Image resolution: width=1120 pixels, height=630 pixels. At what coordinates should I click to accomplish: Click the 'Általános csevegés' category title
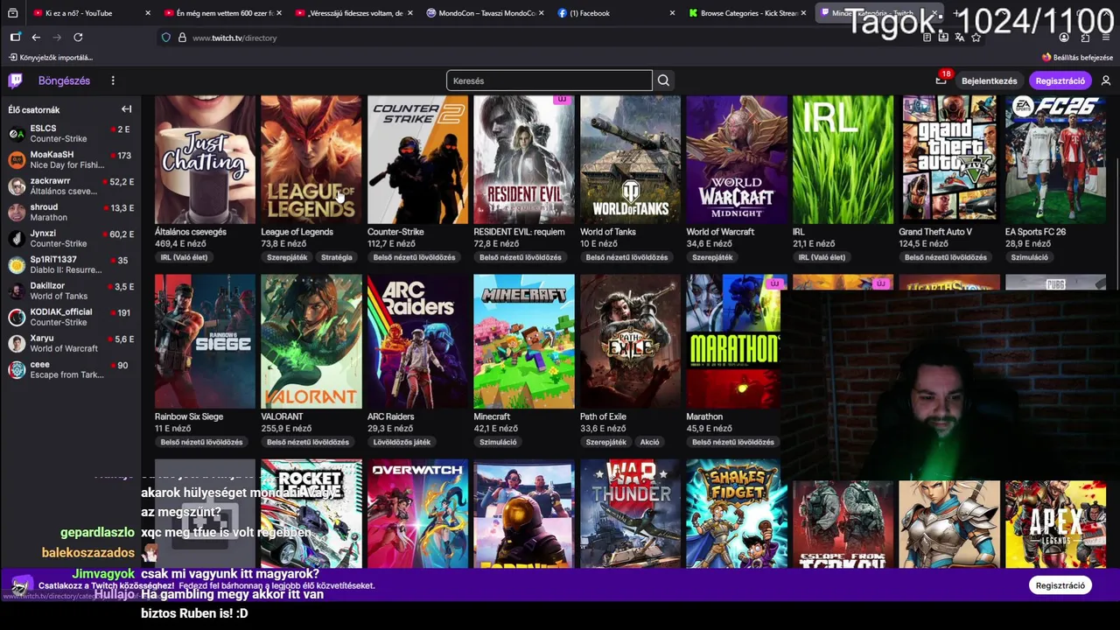(191, 232)
